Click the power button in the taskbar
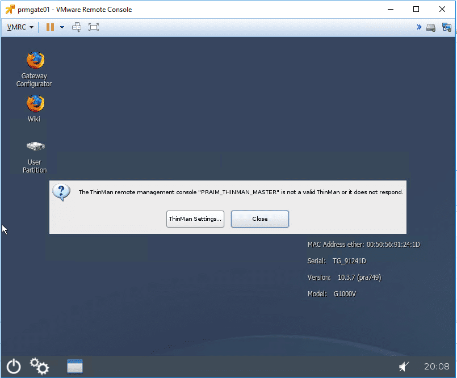The image size is (457, 378). point(12,366)
